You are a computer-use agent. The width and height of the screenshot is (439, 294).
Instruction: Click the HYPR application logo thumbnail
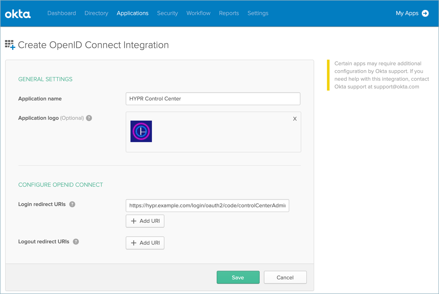141,131
